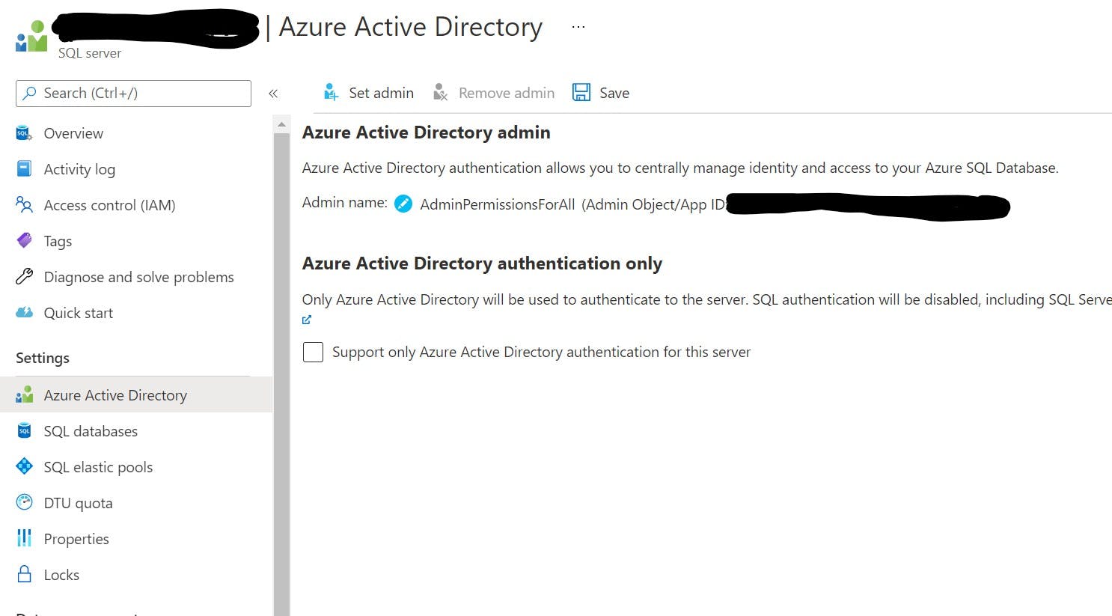The width and height of the screenshot is (1112, 616).
Task: Click the AdminPermissionsForAll admin name text
Action: (498, 204)
